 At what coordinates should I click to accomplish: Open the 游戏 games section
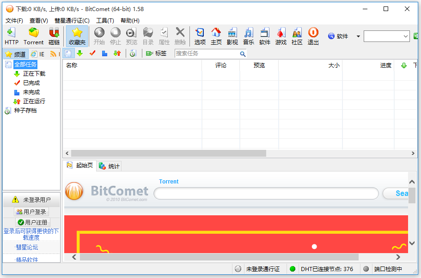(x=281, y=36)
